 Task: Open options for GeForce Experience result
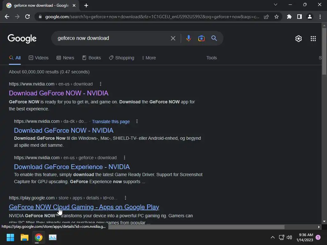125,158
